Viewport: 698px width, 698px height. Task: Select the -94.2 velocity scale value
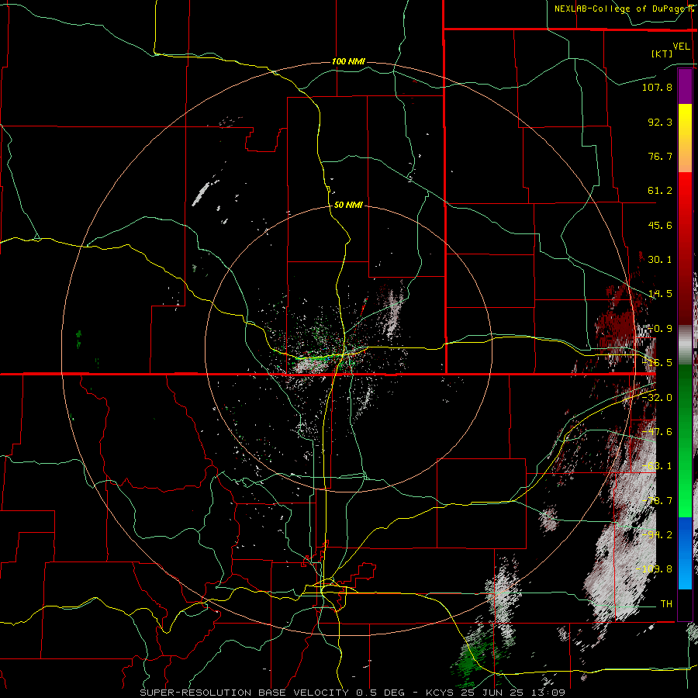coord(657,534)
